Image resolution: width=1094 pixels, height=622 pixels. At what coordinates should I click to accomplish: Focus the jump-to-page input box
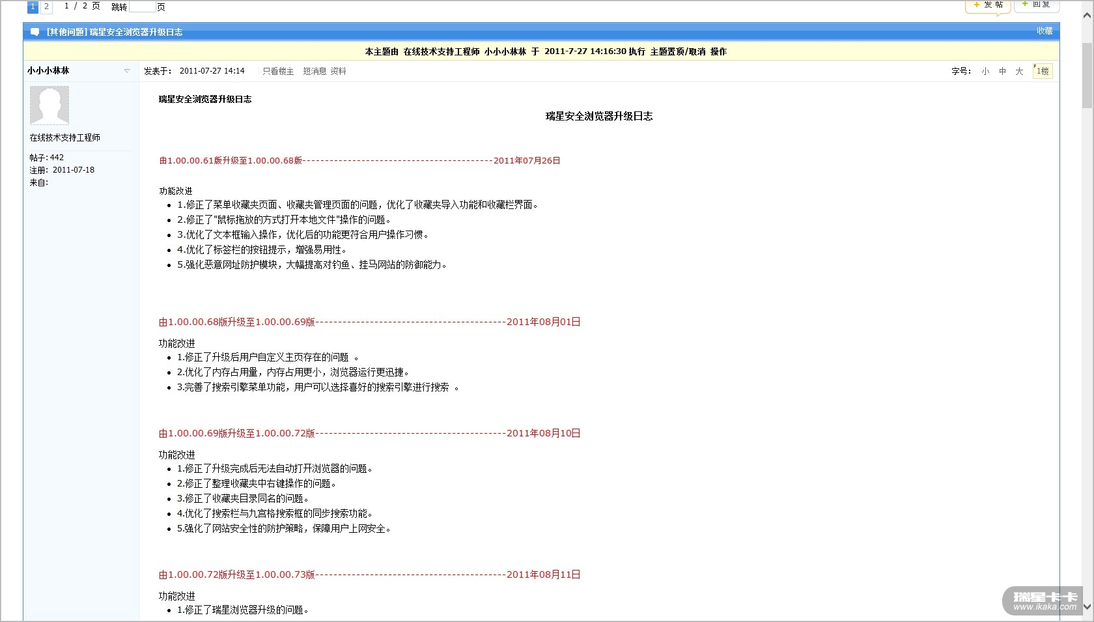pyautogui.click(x=142, y=7)
